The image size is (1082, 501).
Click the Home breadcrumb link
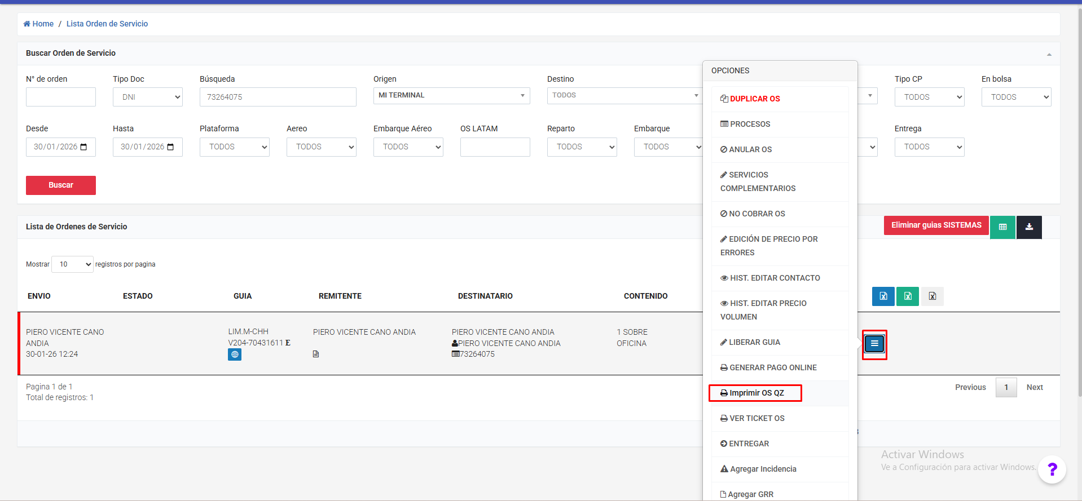point(39,24)
